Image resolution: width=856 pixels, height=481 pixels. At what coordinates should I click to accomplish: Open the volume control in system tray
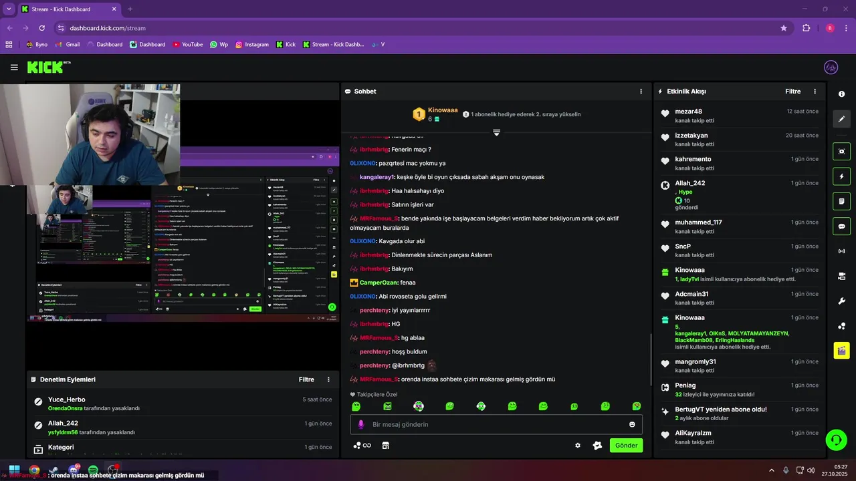tap(811, 470)
